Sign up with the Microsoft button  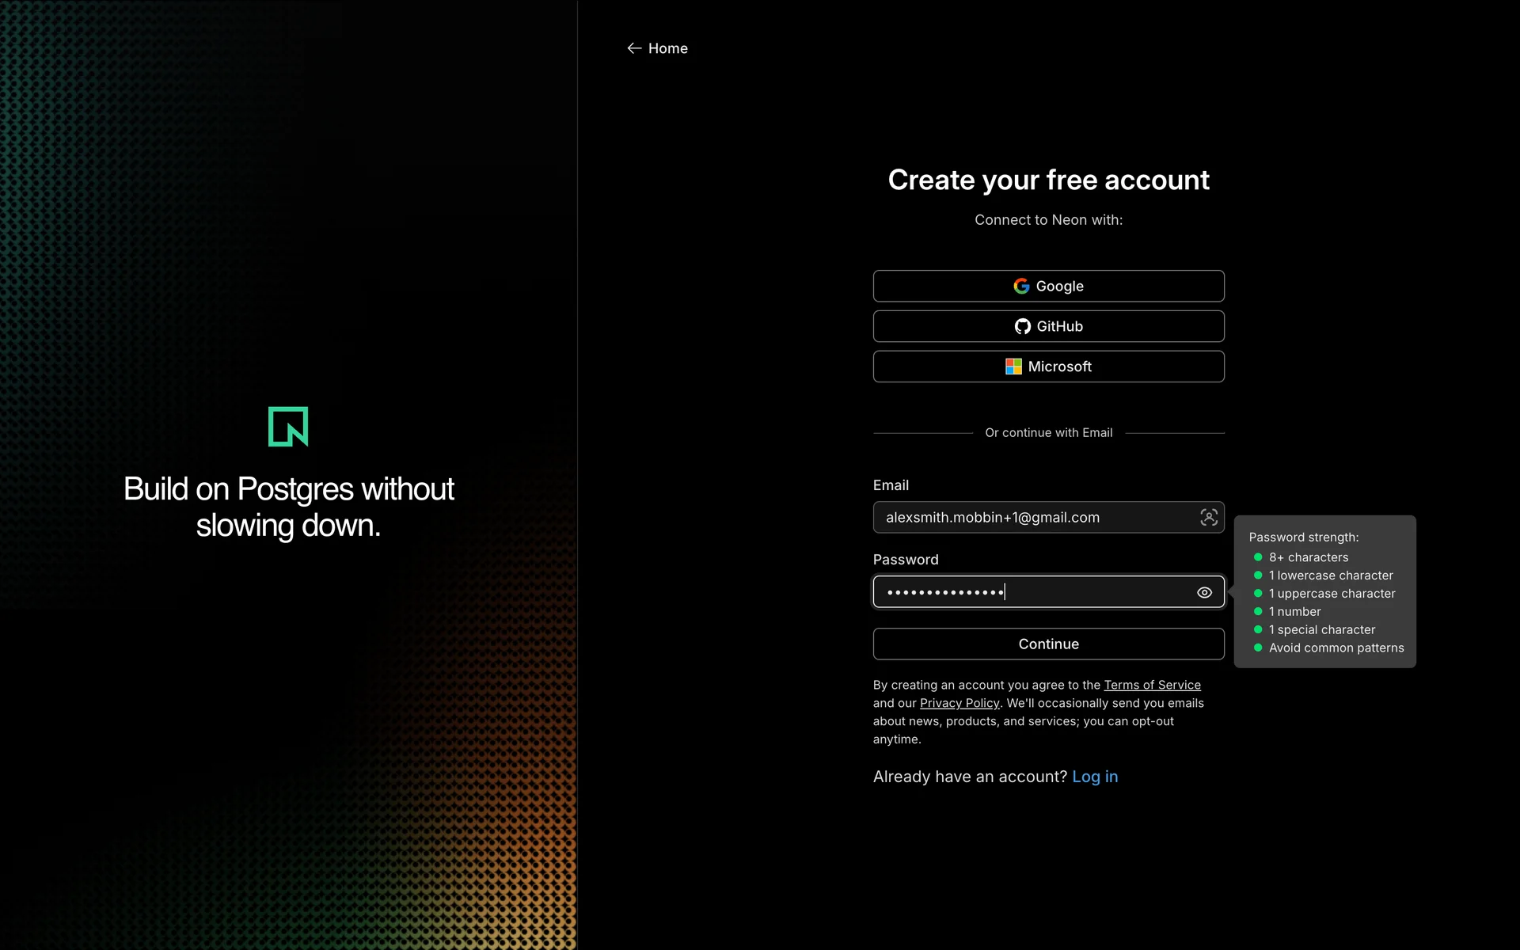pyautogui.click(x=1048, y=367)
